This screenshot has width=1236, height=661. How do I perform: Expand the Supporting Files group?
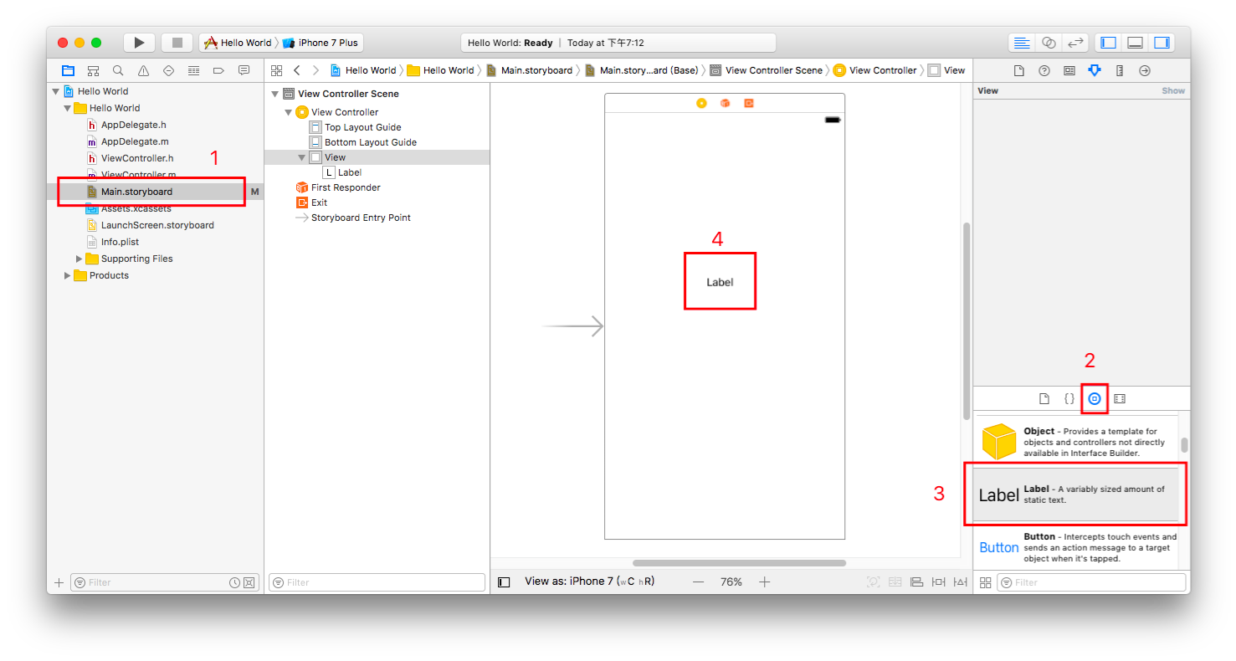coord(79,259)
